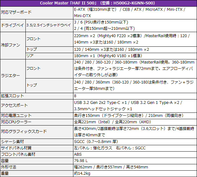Click the 'フロント' cell under ラジエター

pyautogui.click(x=49, y=69)
